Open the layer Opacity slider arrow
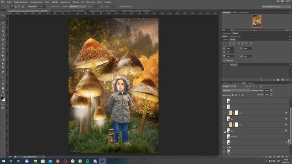292x164 pixels. [271, 91]
